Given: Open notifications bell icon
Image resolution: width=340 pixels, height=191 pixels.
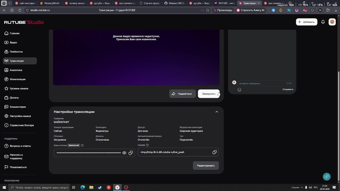Looking at the screenshot, I should coord(323,22).
